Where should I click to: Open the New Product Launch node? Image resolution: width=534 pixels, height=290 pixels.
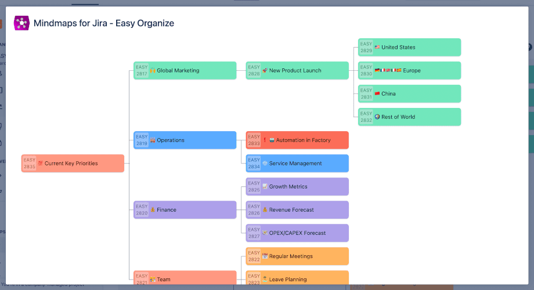tap(297, 70)
